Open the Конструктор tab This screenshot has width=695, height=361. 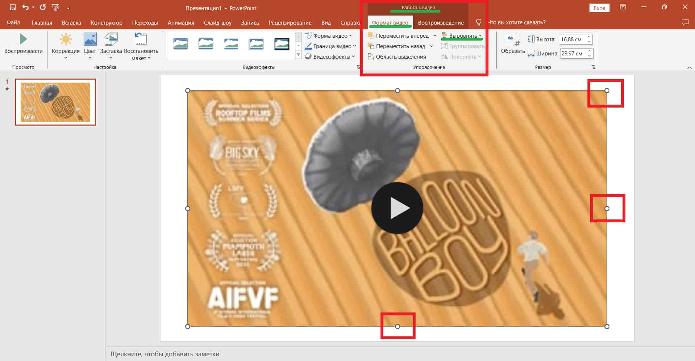(107, 22)
